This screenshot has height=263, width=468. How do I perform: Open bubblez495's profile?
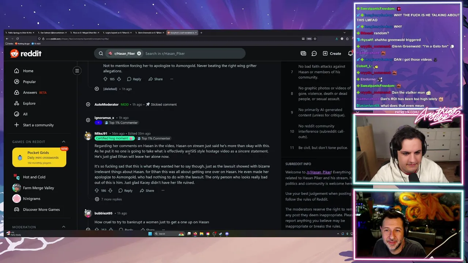click(x=103, y=213)
